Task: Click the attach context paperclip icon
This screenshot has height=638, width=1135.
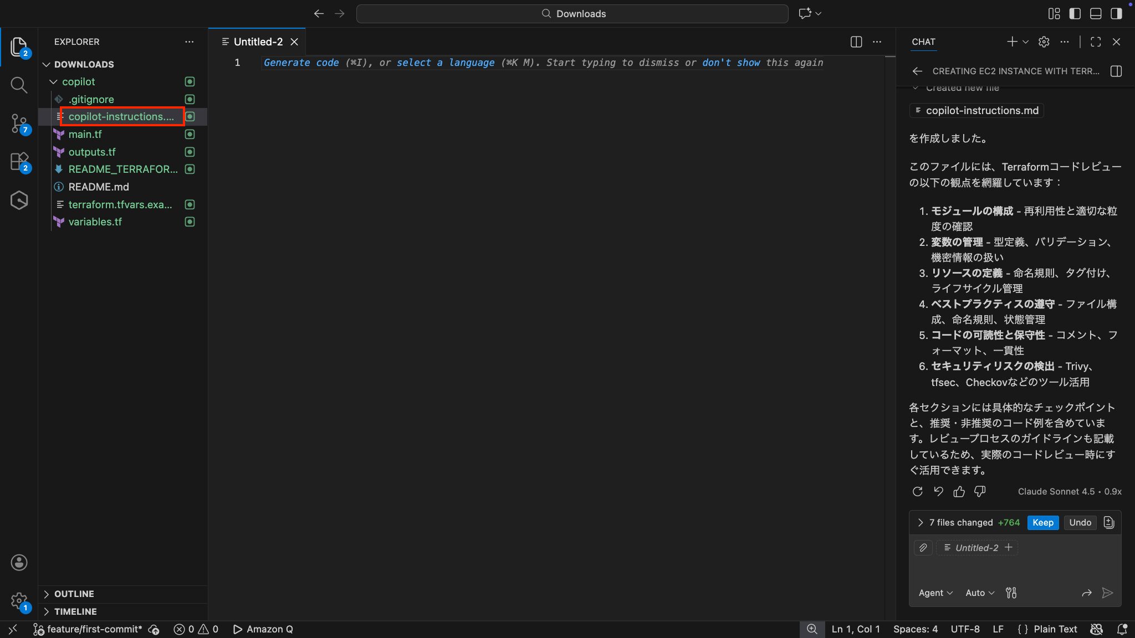Action: [923, 548]
